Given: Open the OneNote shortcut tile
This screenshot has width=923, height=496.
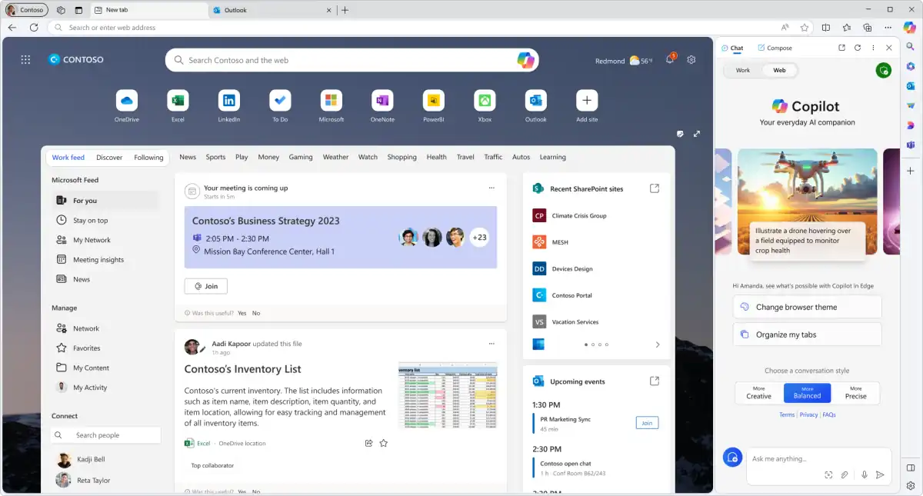Looking at the screenshot, I should (x=382, y=101).
